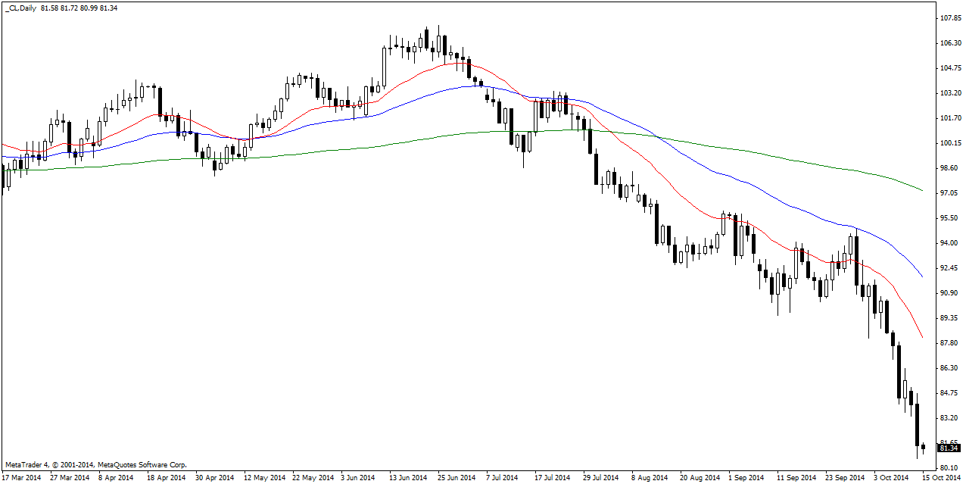966x484 pixels.
Task: Select the 3 Jun 2014 date label
Action: (358, 478)
